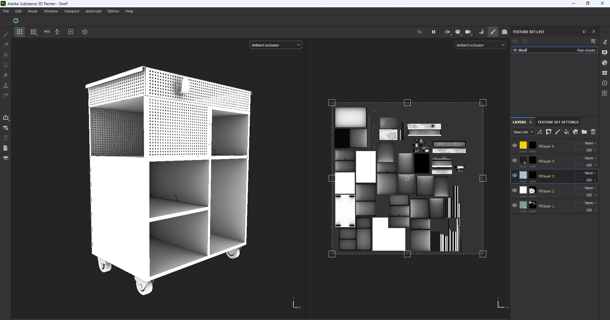Viewport: 610px width, 320px height.
Task: Toggle the hide selection overlay icon
Action: [420, 32]
